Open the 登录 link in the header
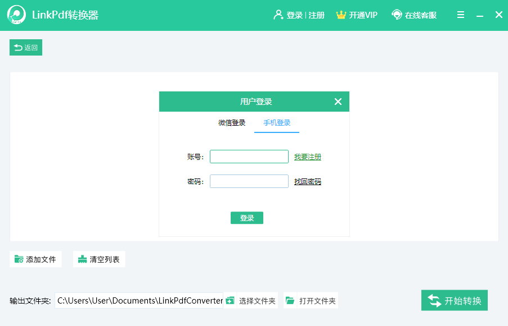The image size is (508, 326). 294,15
